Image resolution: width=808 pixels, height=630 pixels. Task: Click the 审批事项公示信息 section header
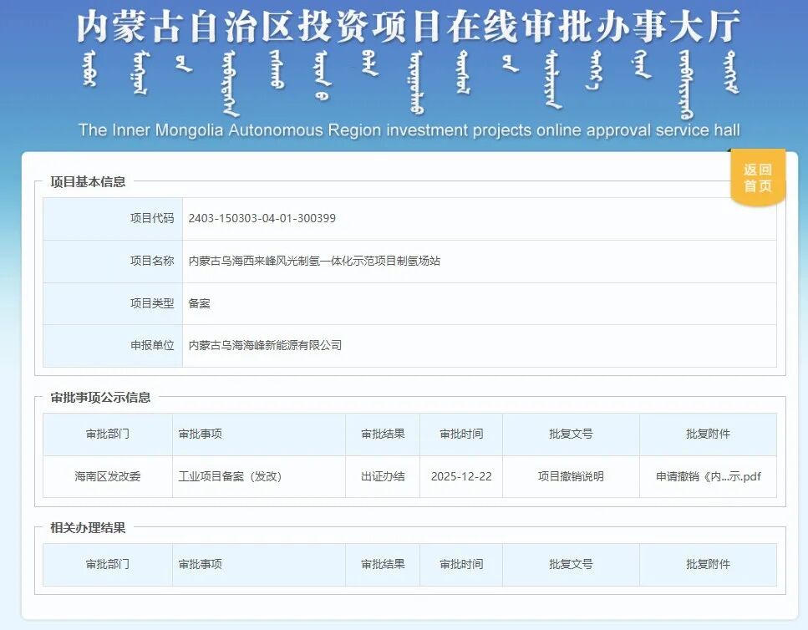click(x=100, y=399)
